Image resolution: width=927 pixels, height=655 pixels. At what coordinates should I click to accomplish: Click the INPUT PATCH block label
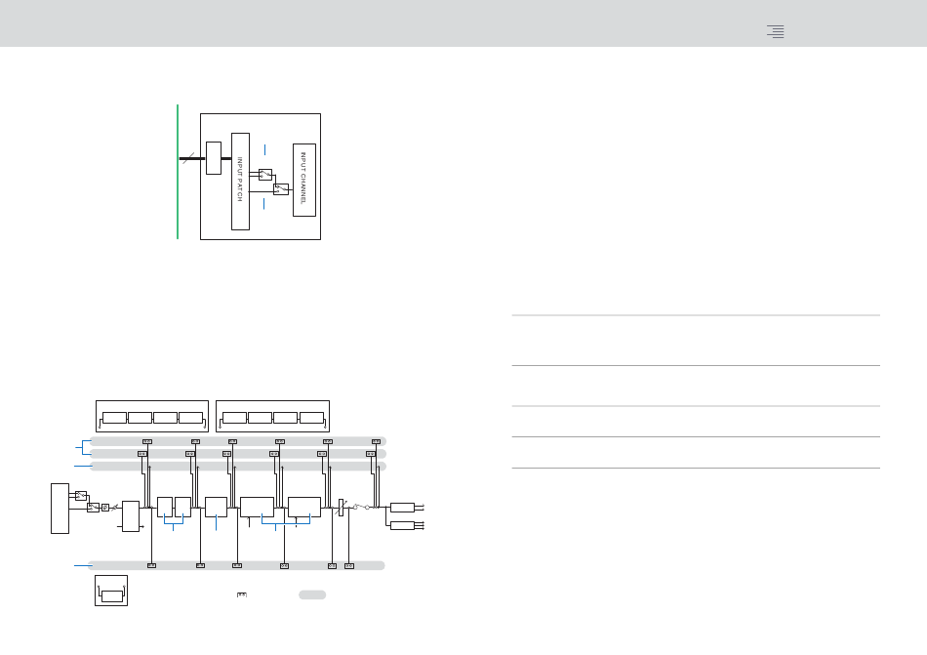coord(240,179)
